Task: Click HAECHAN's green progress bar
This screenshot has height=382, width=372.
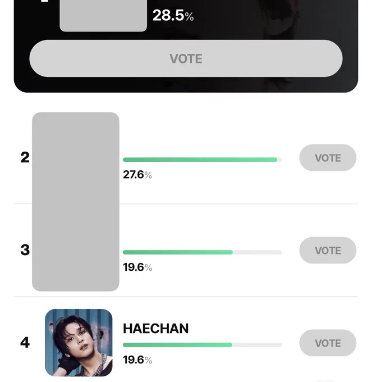Action: [x=203, y=345]
